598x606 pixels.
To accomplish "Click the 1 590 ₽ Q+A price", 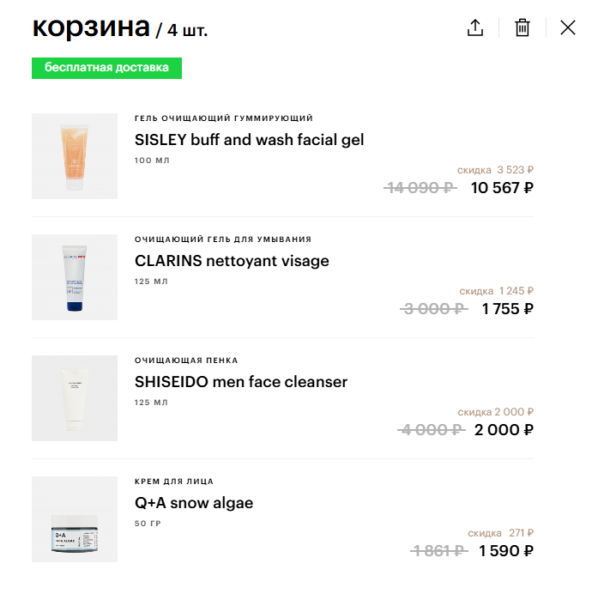I will coord(506,551).
